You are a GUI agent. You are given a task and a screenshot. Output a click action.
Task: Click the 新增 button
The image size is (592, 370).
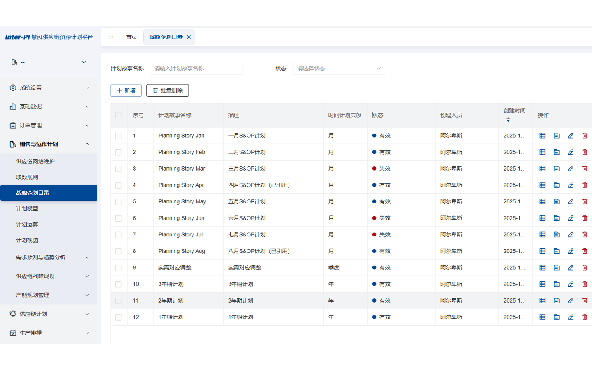pyautogui.click(x=126, y=90)
